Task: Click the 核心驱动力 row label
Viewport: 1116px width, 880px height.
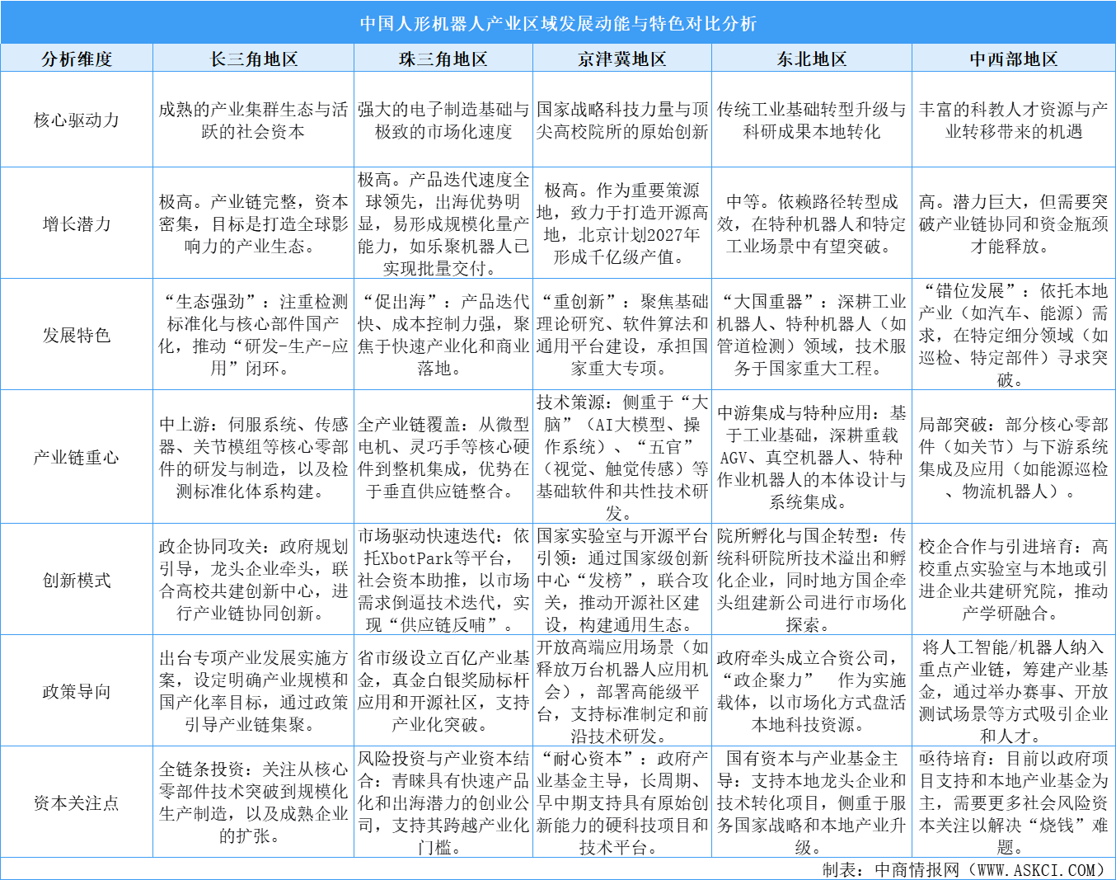Action: point(77,120)
